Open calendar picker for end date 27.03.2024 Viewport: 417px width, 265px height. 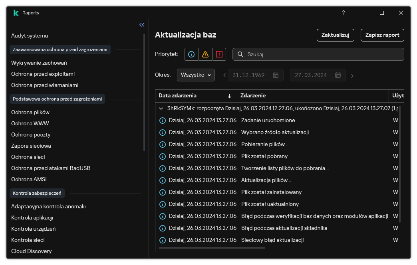pos(338,75)
